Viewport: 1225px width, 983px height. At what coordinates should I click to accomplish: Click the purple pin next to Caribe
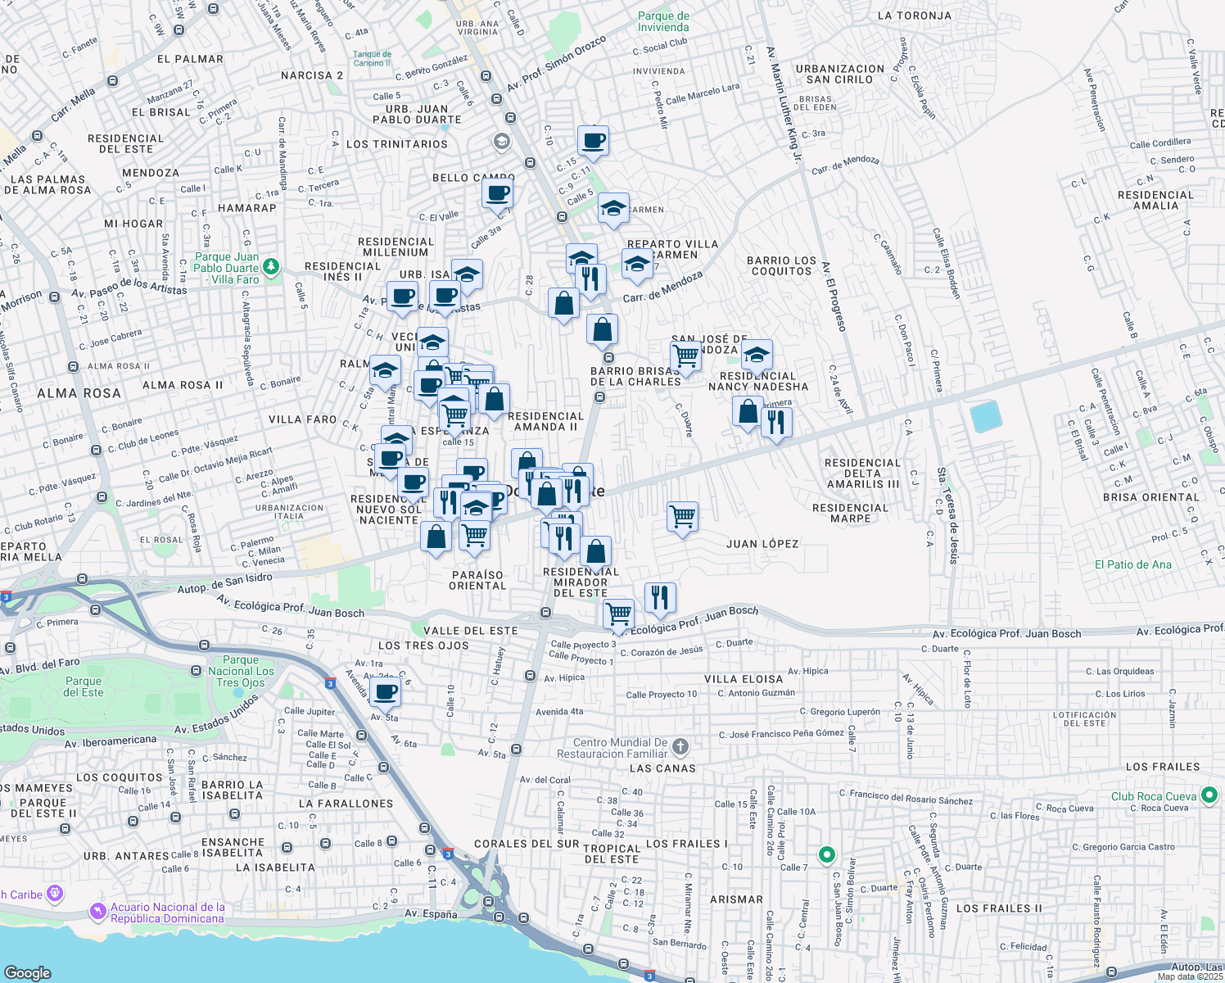(55, 892)
